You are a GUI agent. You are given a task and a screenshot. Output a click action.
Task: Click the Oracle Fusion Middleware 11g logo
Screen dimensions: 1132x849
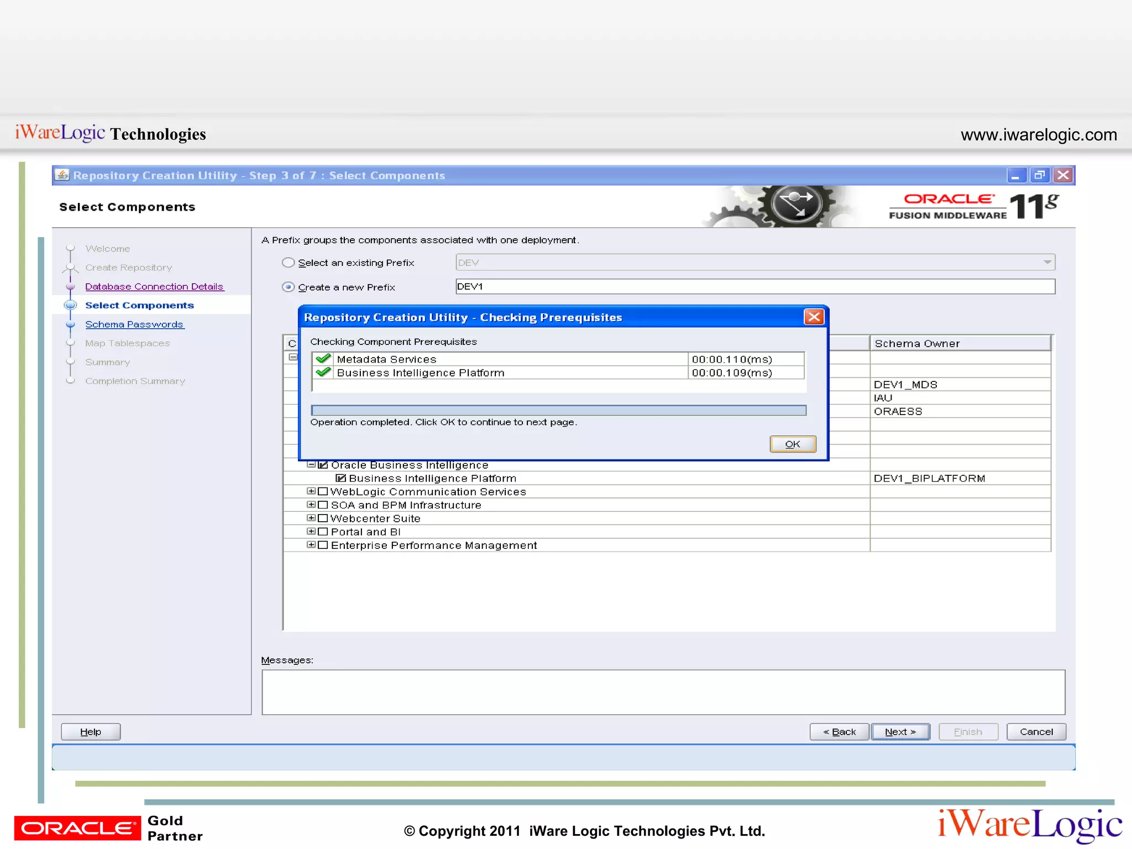pyautogui.click(x=973, y=206)
